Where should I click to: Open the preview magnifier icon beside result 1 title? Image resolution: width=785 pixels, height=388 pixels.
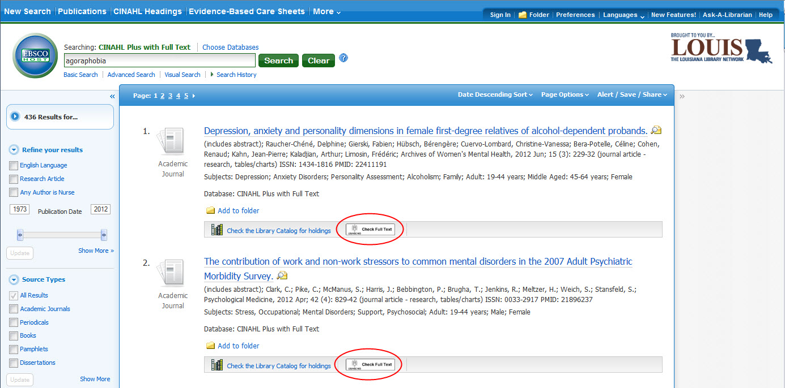[656, 130]
